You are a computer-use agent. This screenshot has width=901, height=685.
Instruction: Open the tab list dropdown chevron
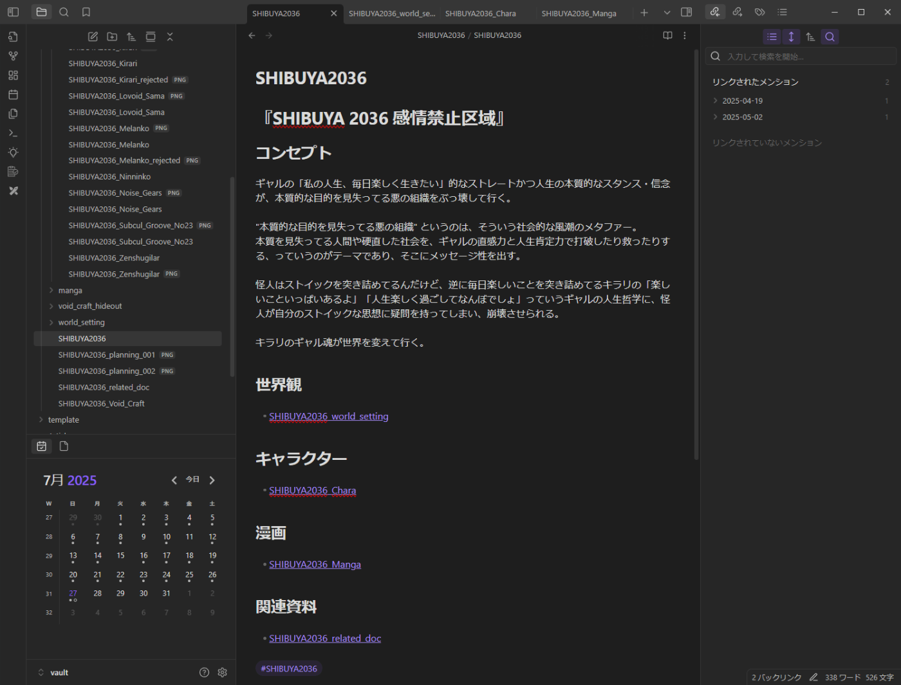coord(667,13)
